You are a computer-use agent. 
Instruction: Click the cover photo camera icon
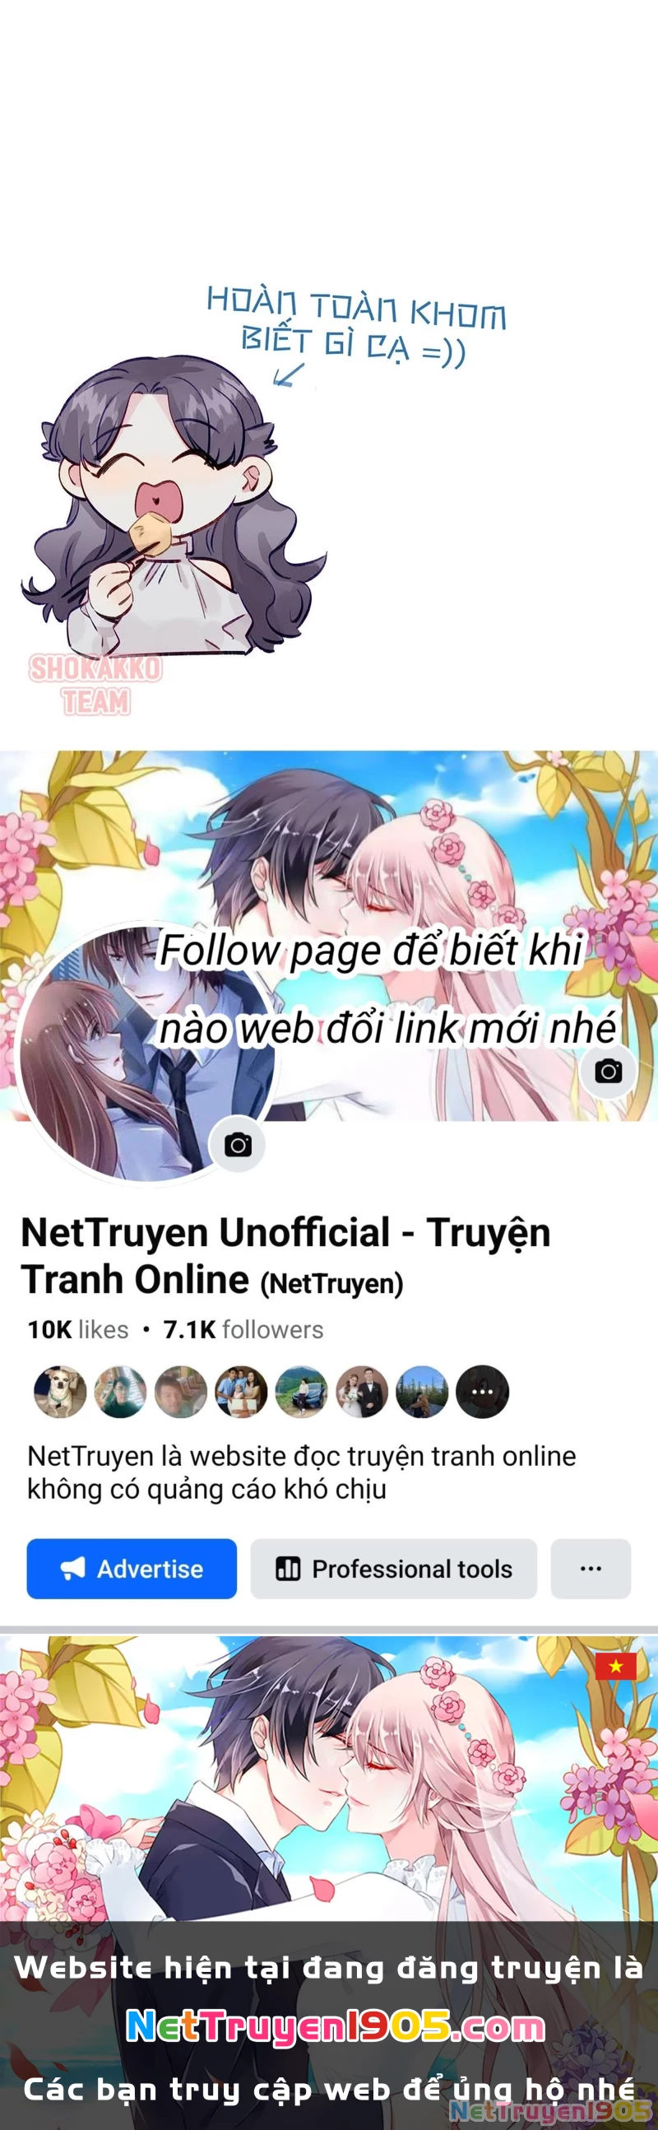click(609, 1072)
